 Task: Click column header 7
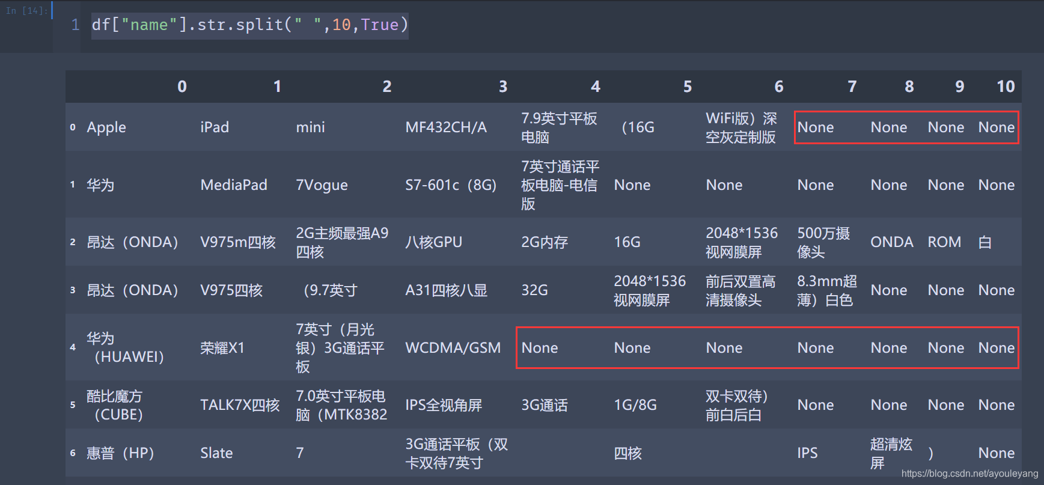pos(852,87)
